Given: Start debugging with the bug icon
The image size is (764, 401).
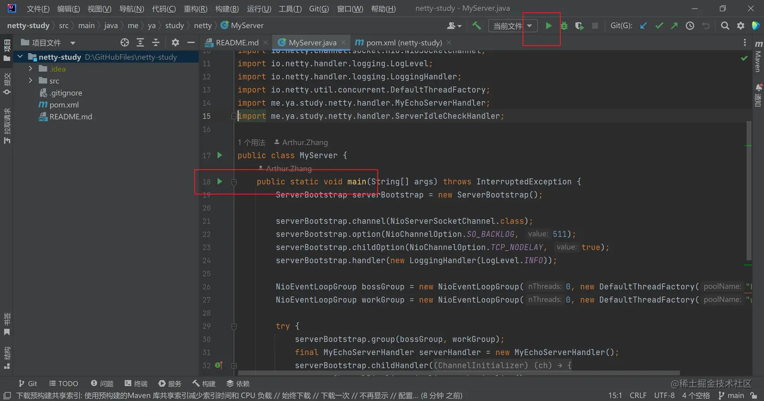Looking at the screenshot, I should [x=564, y=26].
